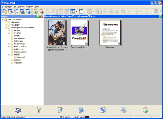The image size is (163, 119).
Task: Open the FTP send-to icon
Action: 103,110
